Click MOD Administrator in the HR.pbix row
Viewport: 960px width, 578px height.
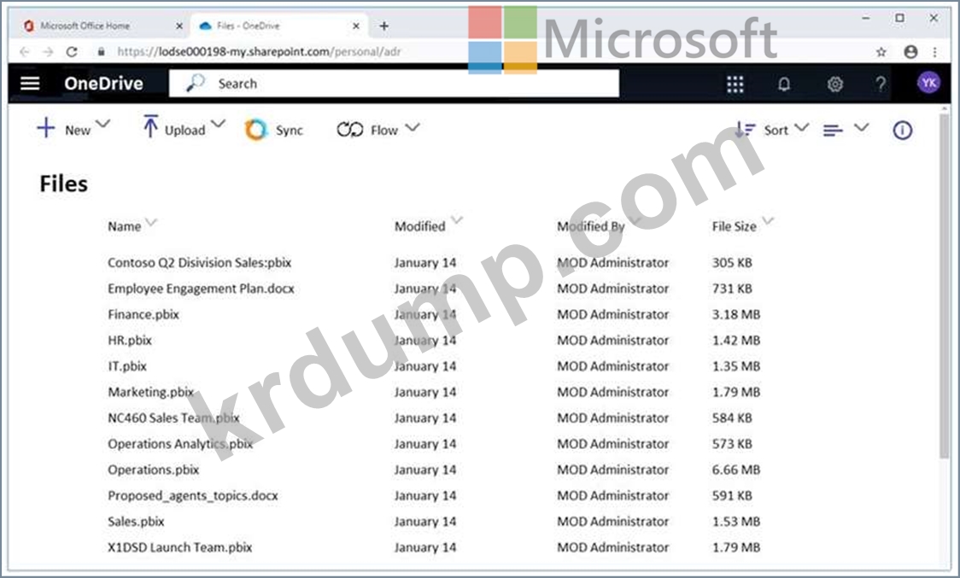(613, 340)
